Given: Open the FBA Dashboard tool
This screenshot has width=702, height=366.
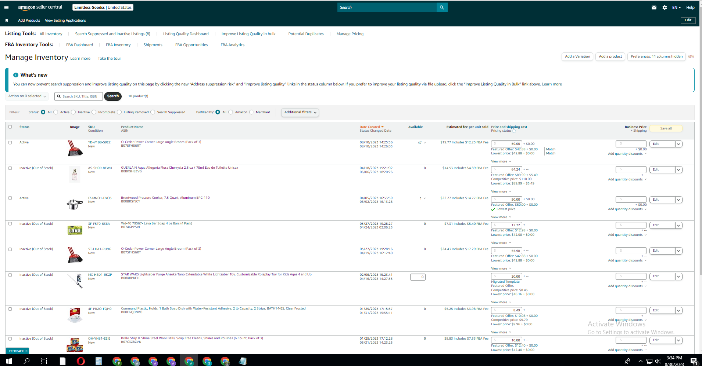Looking at the screenshot, I should coord(79,45).
